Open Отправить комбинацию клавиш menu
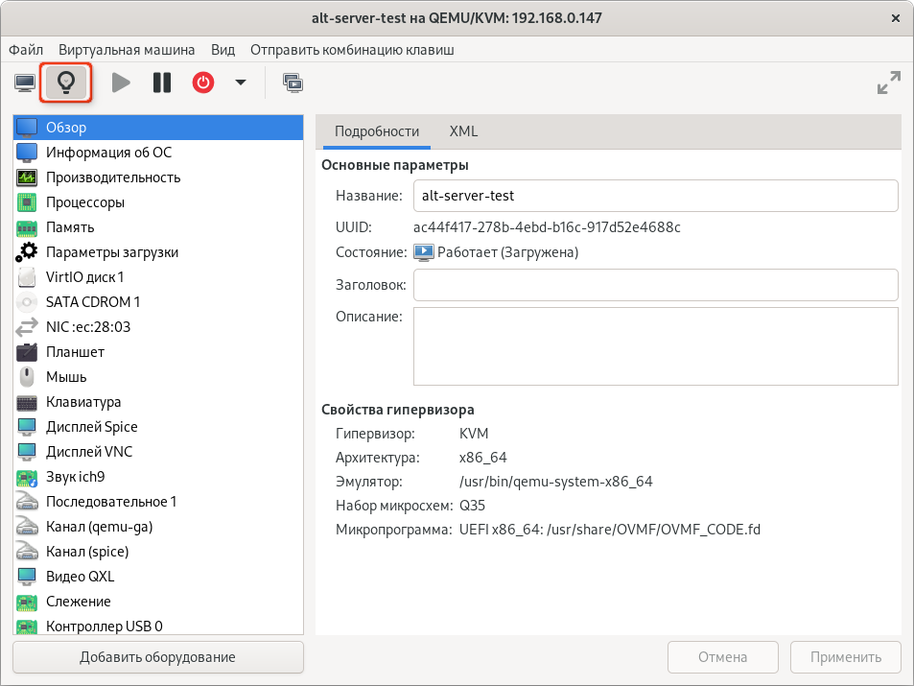The height and width of the screenshot is (686, 914). tap(352, 50)
